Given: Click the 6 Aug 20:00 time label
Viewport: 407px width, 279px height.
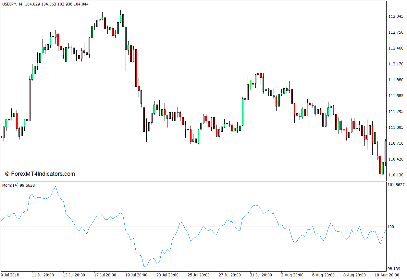Looking at the screenshot, I should [323, 275].
